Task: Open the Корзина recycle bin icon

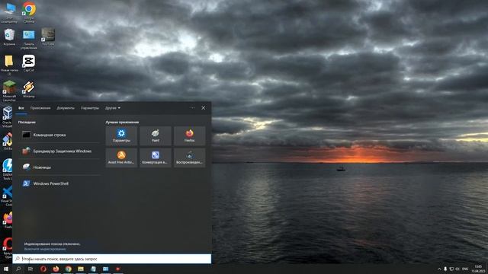Action: [x=9, y=37]
